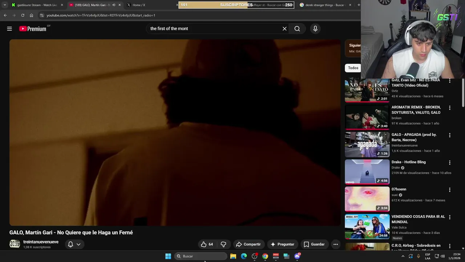Open Microsoft Edge from taskbar
465x262 pixels.
tap(244, 256)
